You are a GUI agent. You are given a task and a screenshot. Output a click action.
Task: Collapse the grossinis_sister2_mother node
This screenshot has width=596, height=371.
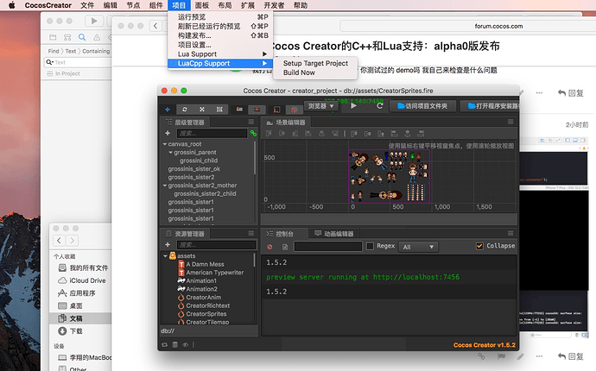click(x=165, y=185)
